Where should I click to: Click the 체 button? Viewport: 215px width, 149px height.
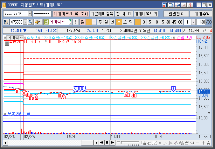tap(124, 14)
